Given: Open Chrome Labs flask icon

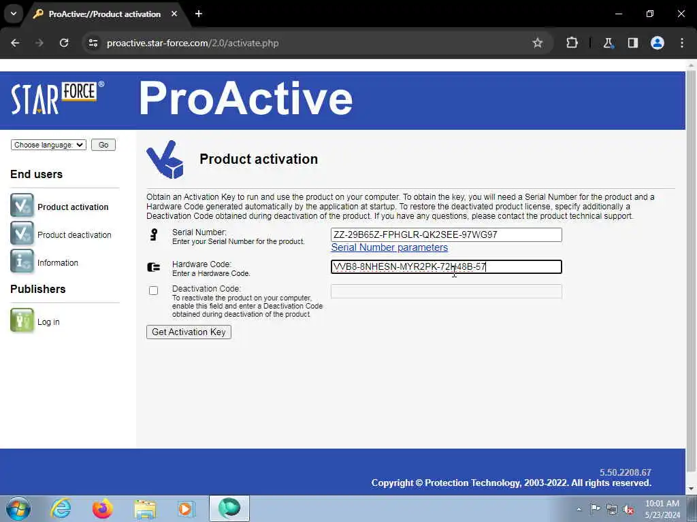Looking at the screenshot, I should [x=608, y=43].
